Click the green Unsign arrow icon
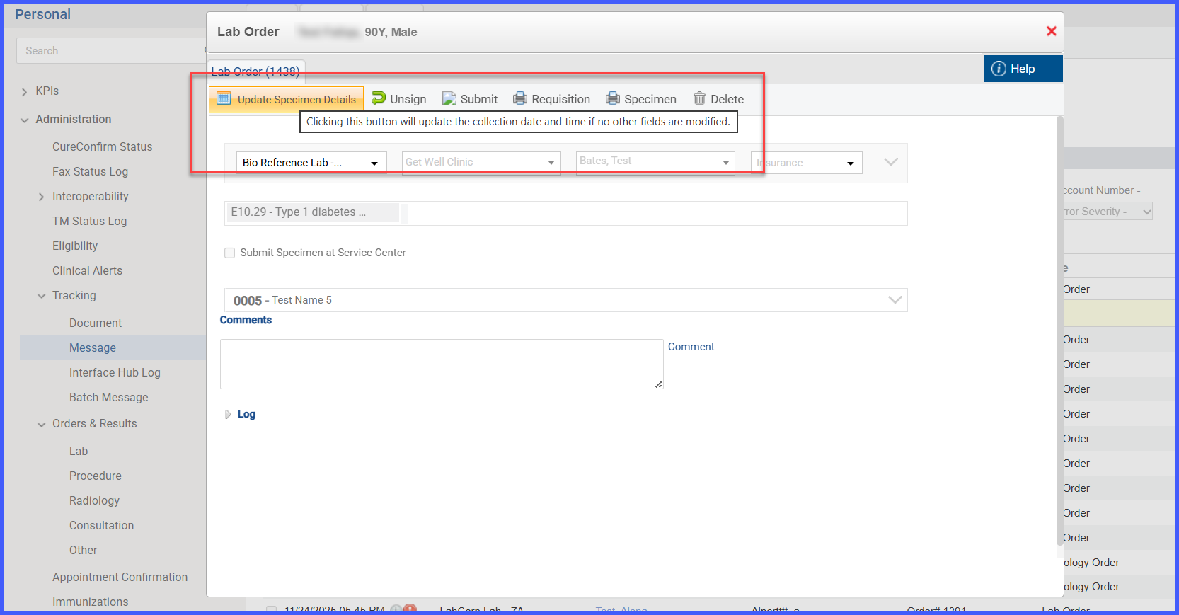1179x615 pixels. pos(379,98)
